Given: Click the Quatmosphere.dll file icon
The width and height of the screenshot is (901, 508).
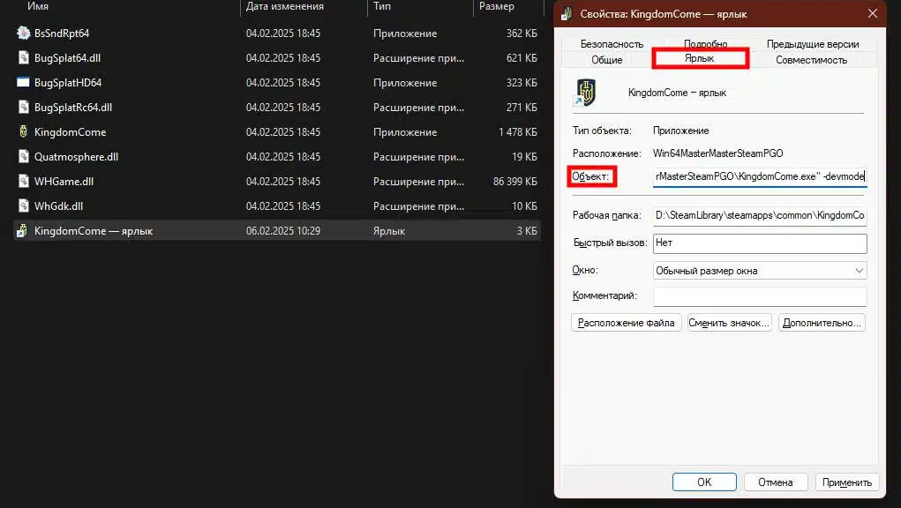Looking at the screenshot, I should point(23,157).
